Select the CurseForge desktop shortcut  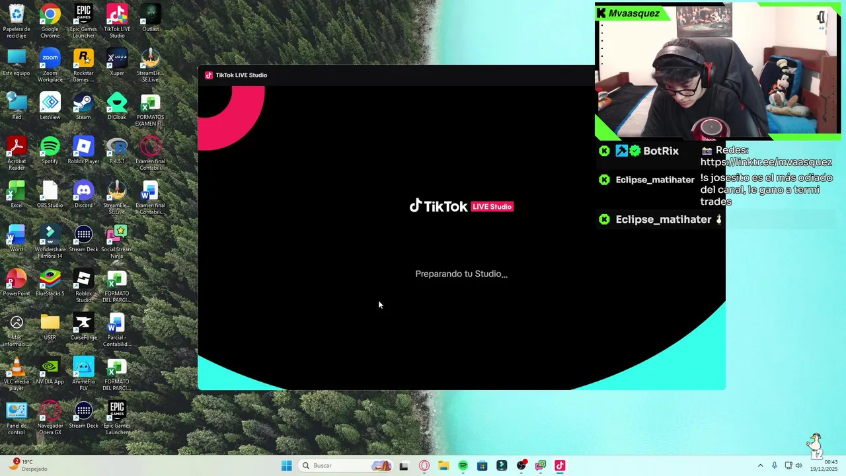pyautogui.click(x=83, y=327)
